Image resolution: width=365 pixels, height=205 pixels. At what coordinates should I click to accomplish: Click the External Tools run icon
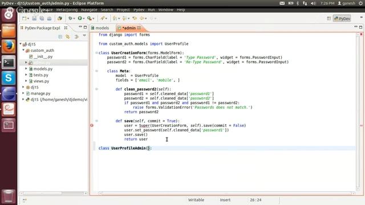[x=90, y=18]
